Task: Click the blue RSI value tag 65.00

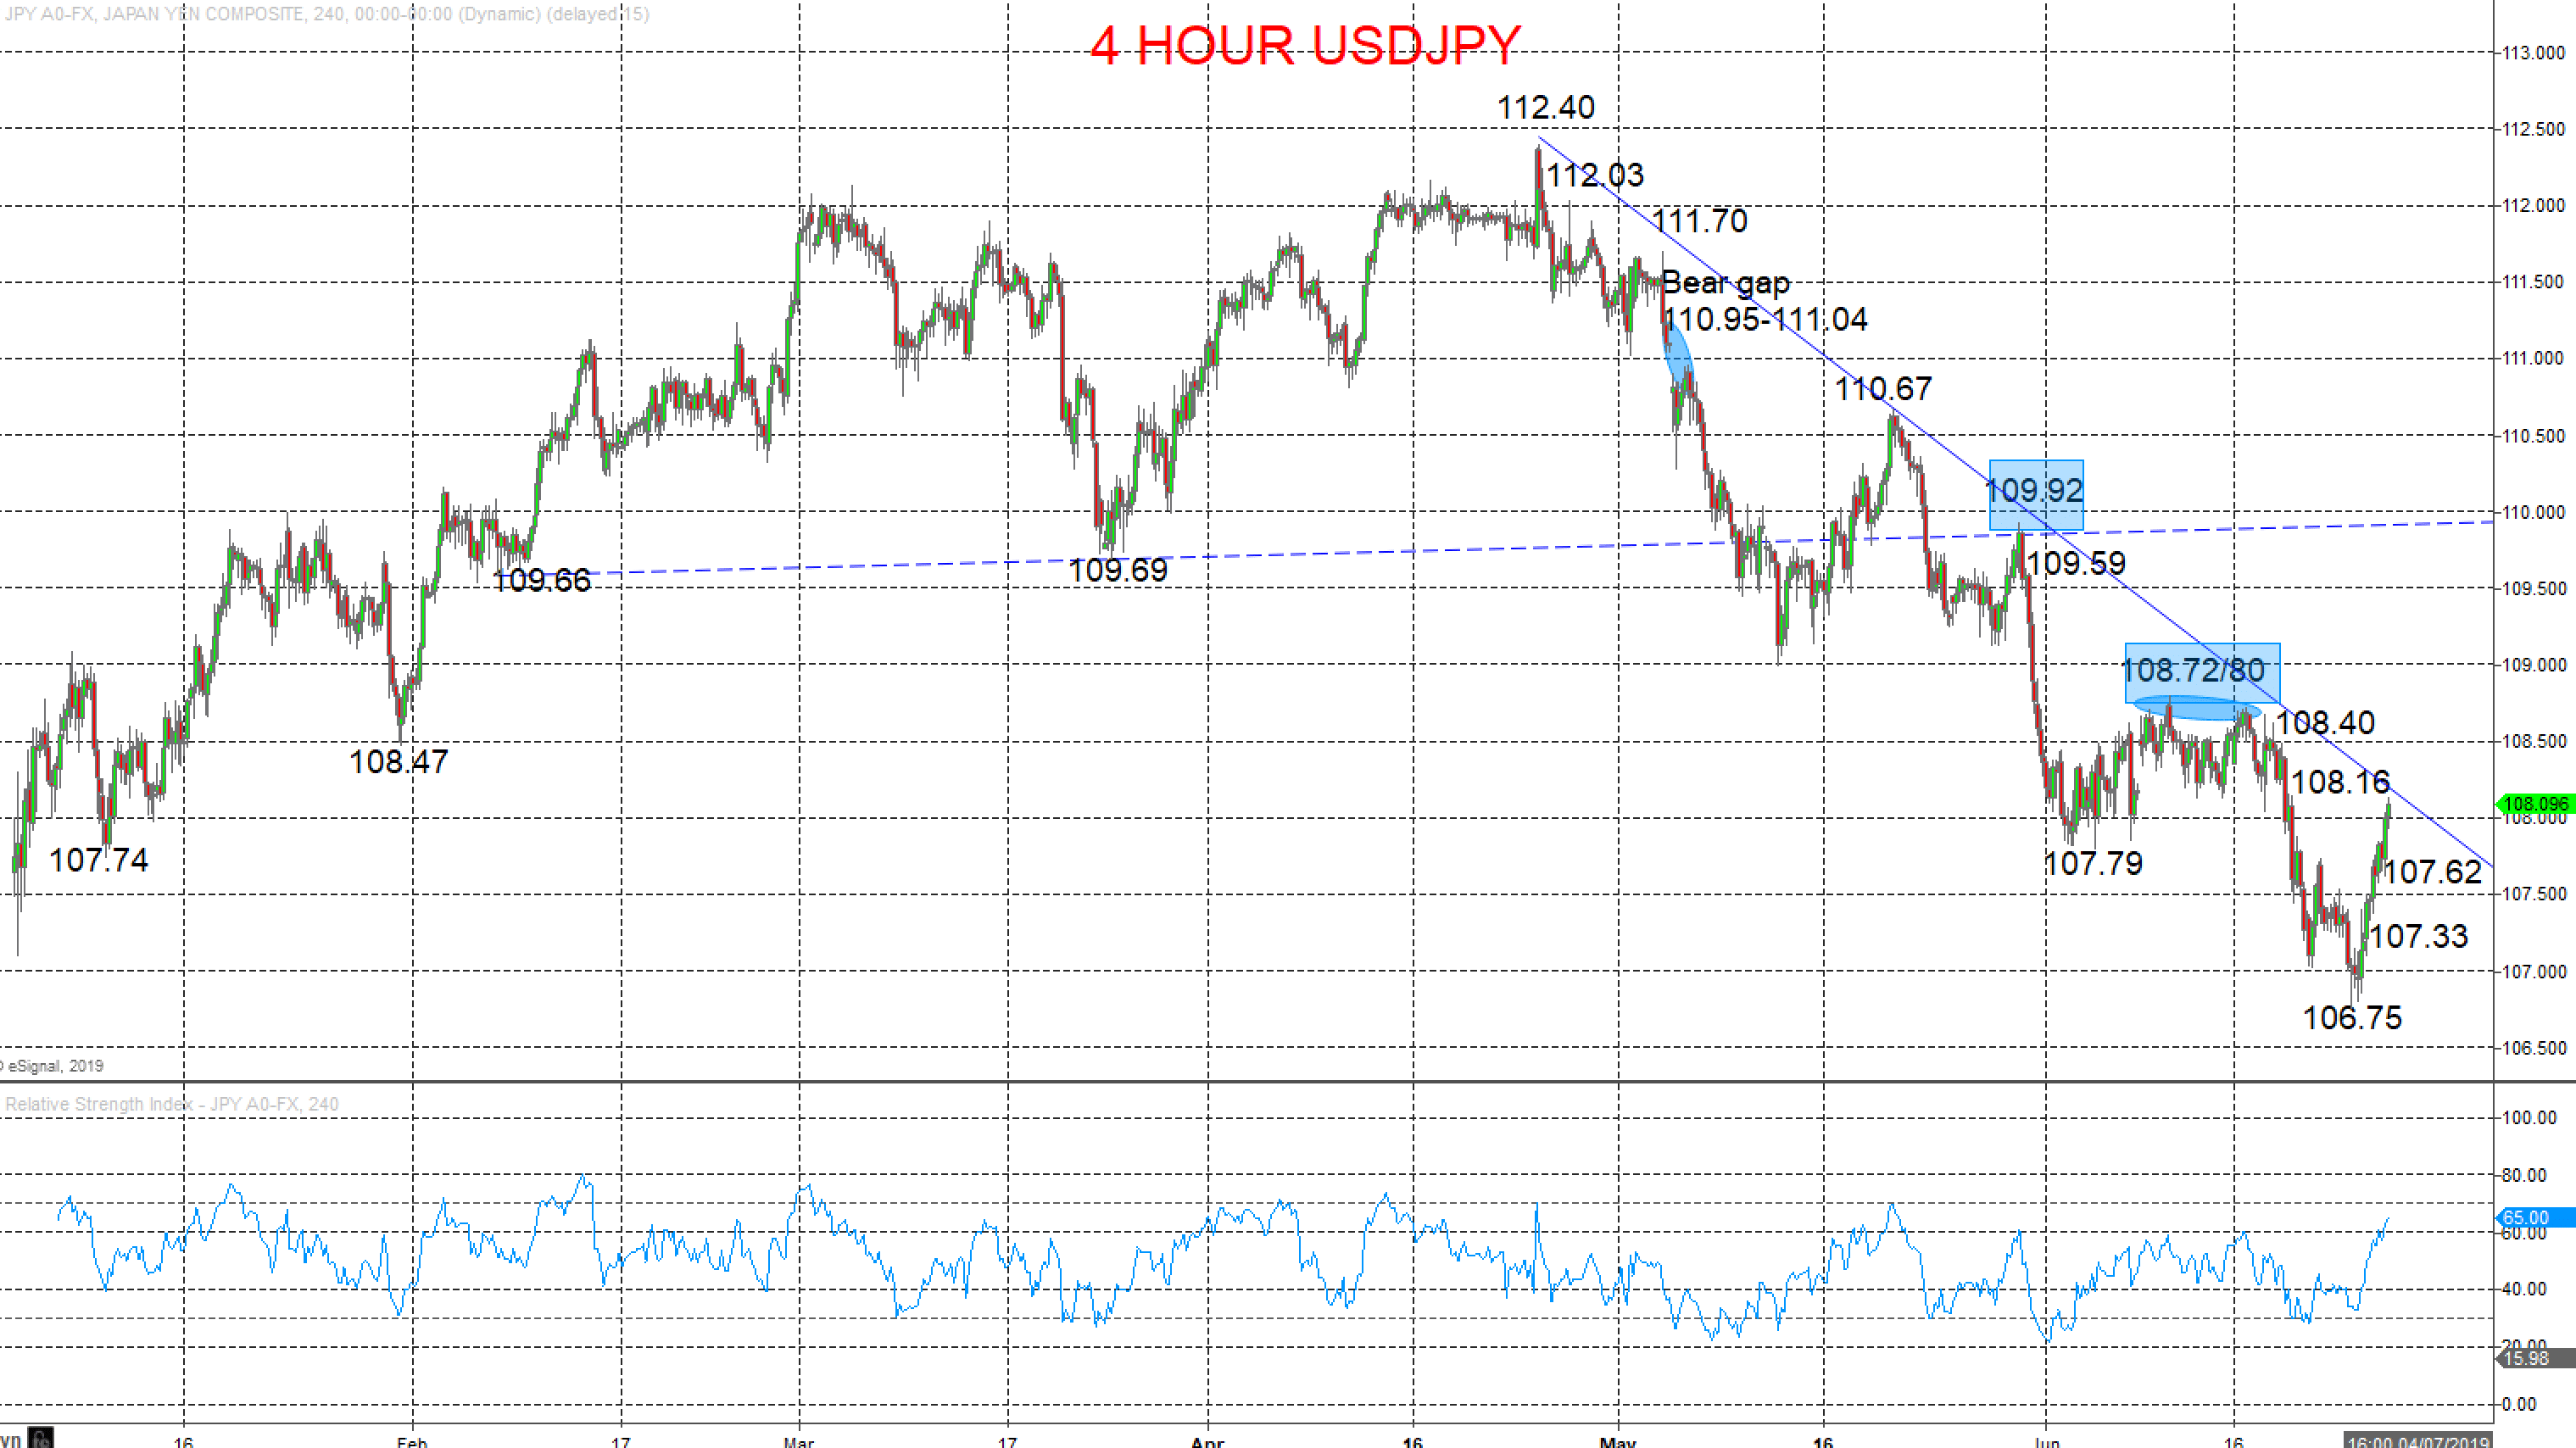Action: [2535, 1217]
